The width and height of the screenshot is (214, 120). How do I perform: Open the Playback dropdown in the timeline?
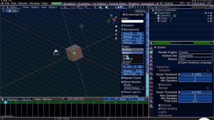point(14,99)
